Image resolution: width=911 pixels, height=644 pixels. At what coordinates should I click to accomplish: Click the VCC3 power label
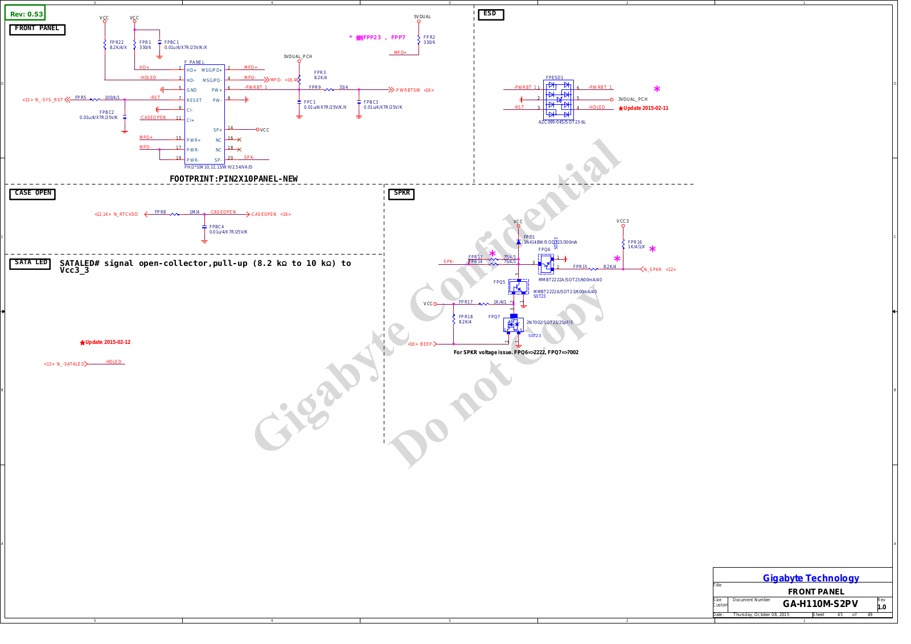(x=622, y=221)
